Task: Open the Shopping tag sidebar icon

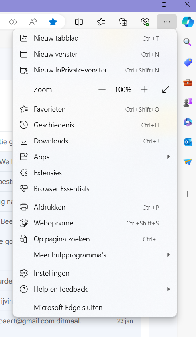Action: pyautogui.click(x=188, y=62)
